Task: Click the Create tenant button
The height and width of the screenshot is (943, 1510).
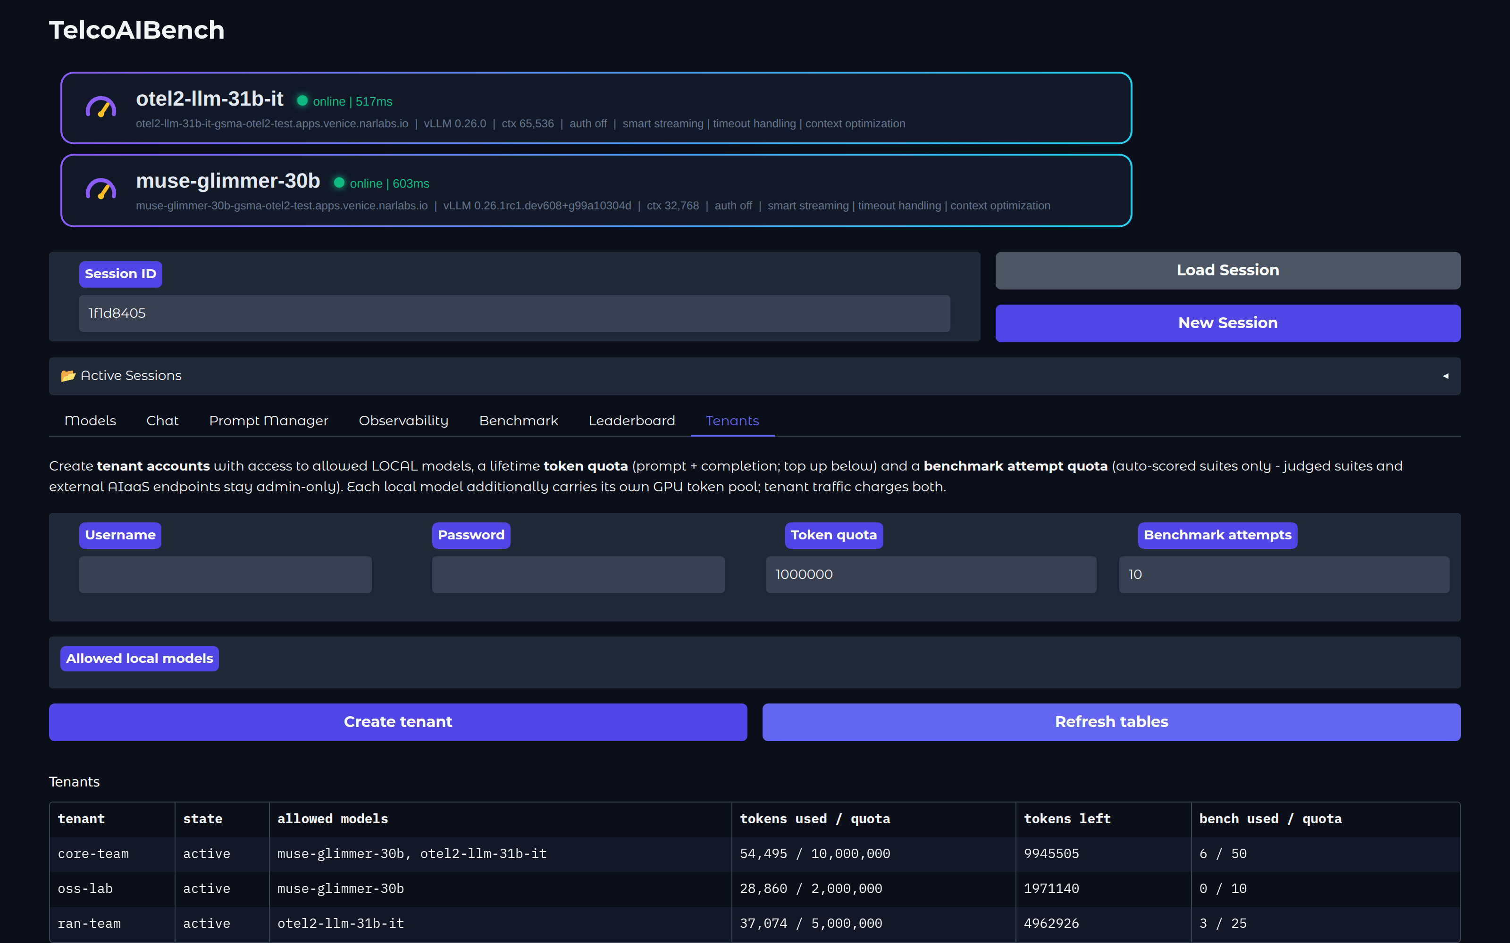Action: pos(398,721)
